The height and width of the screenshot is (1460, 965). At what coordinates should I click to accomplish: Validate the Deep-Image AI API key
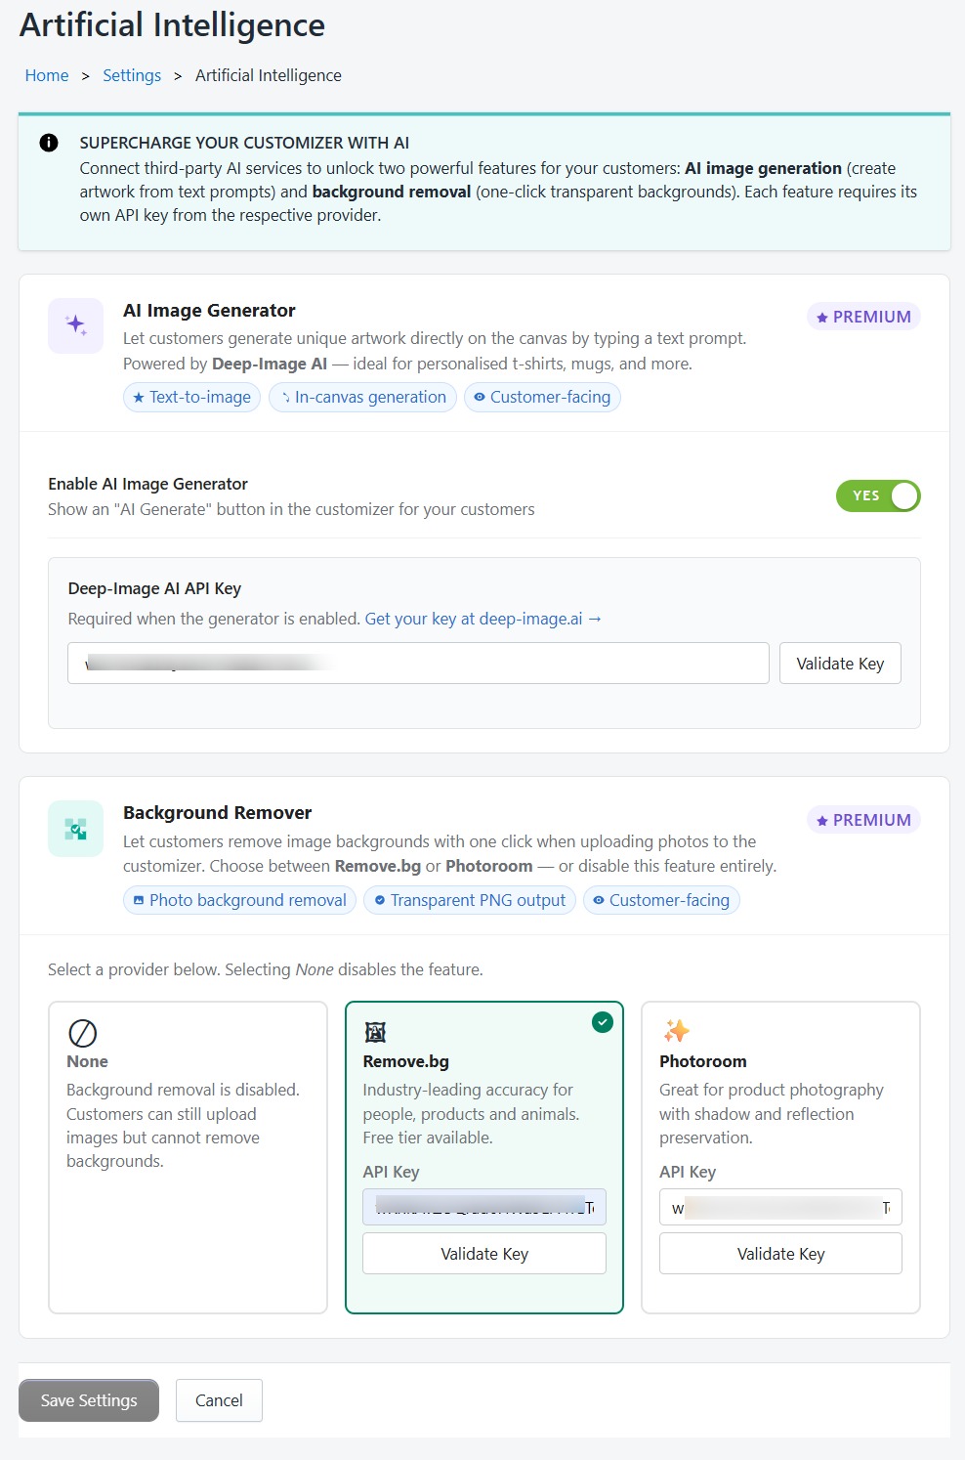[839, 663]
